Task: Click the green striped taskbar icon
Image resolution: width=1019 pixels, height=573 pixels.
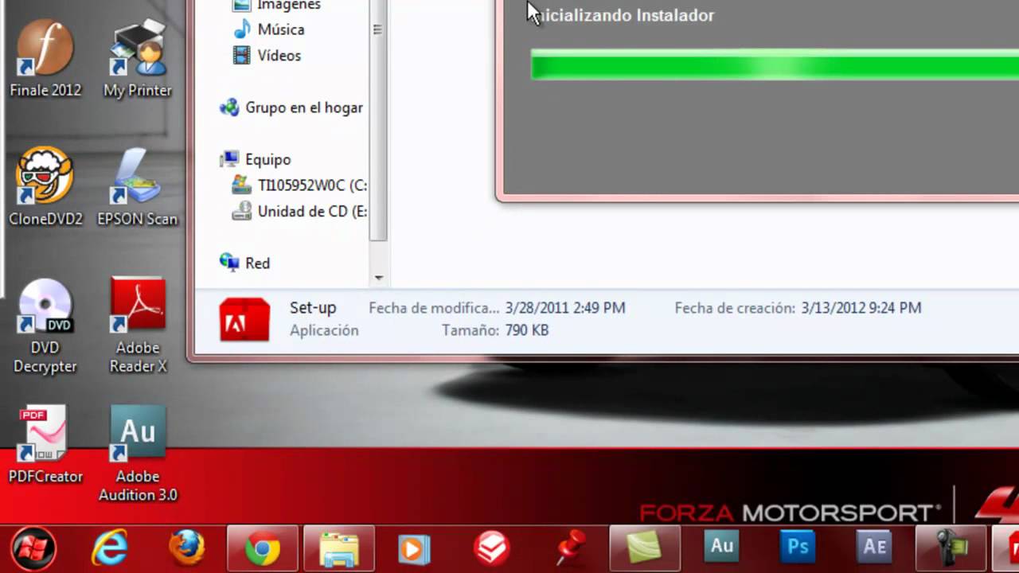Action: [x=645, y=548]
